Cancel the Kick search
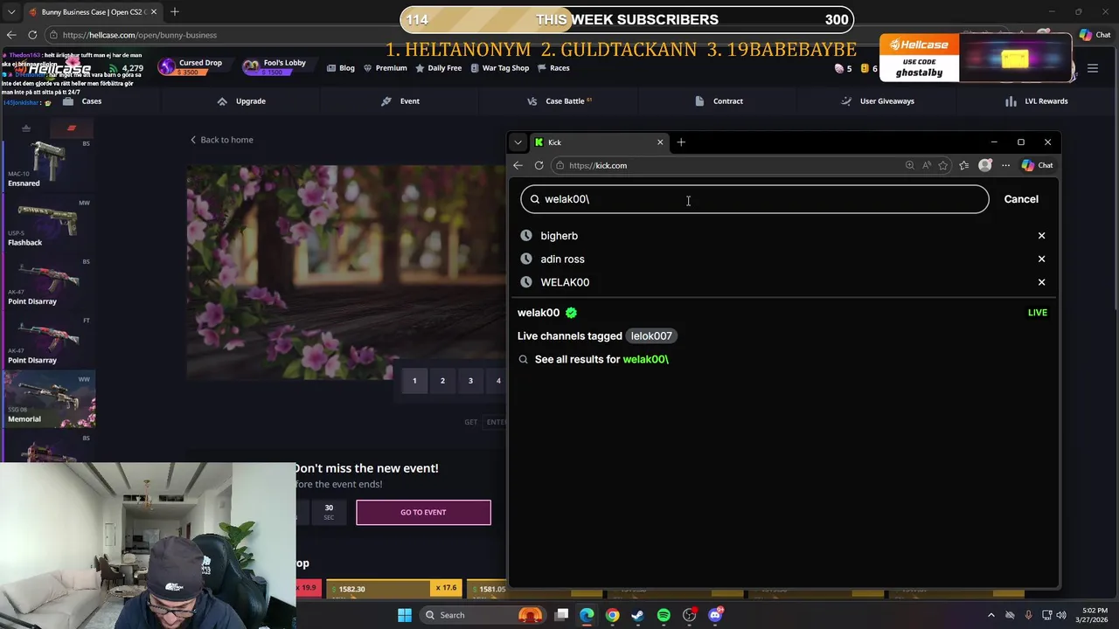Screen dimensions: 1119x629 pos(1021,199)
